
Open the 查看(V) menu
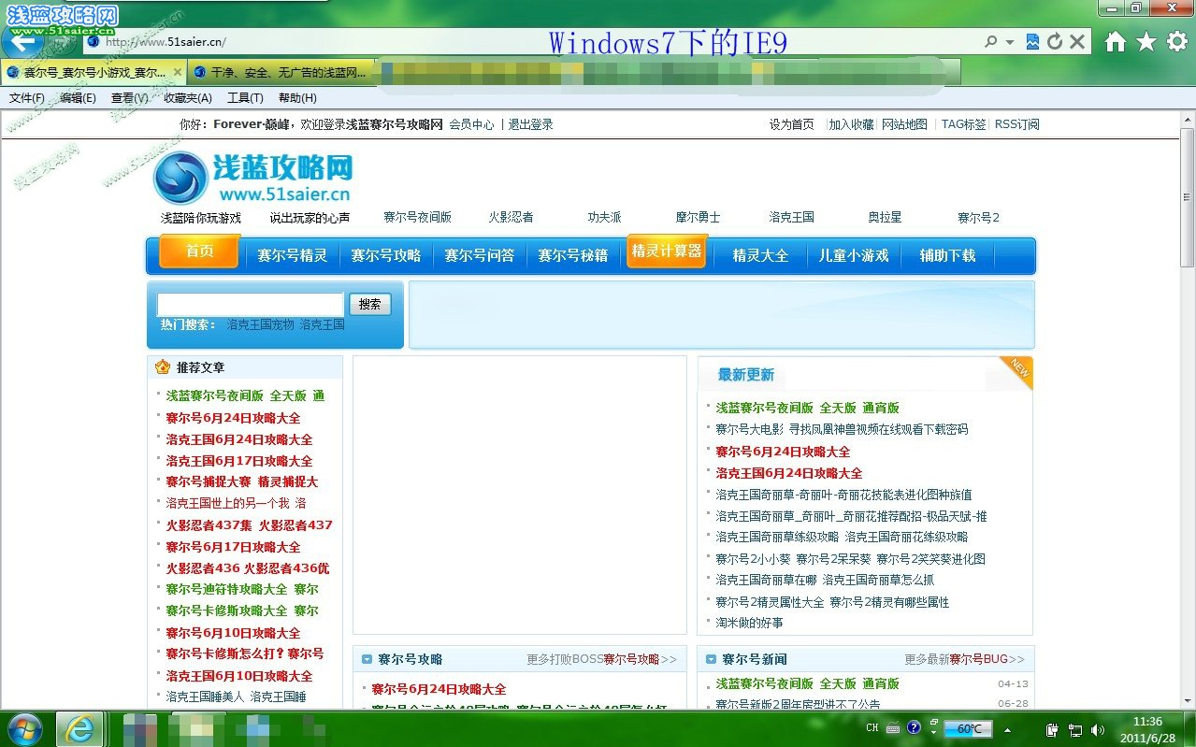(130, 98)
